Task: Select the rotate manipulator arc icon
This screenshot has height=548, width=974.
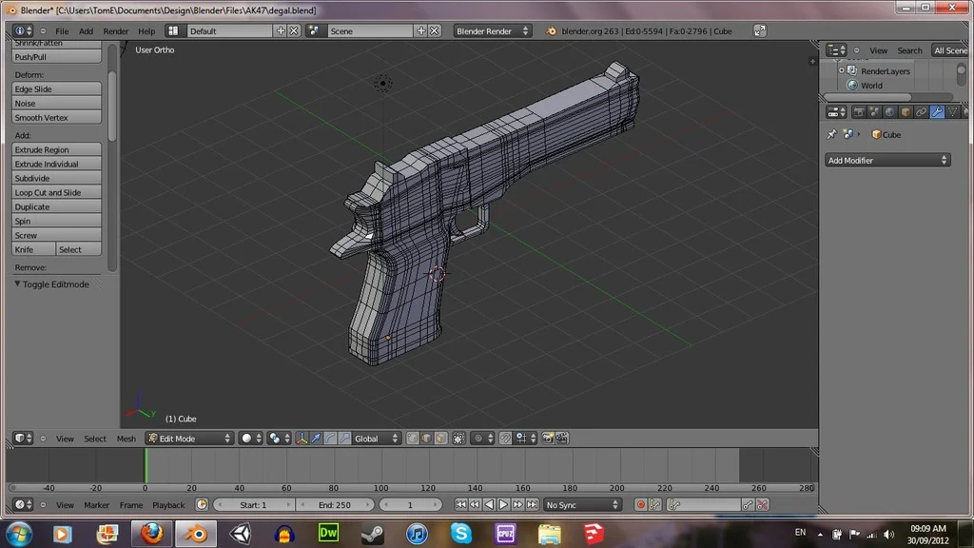Action: coord(330,438)
